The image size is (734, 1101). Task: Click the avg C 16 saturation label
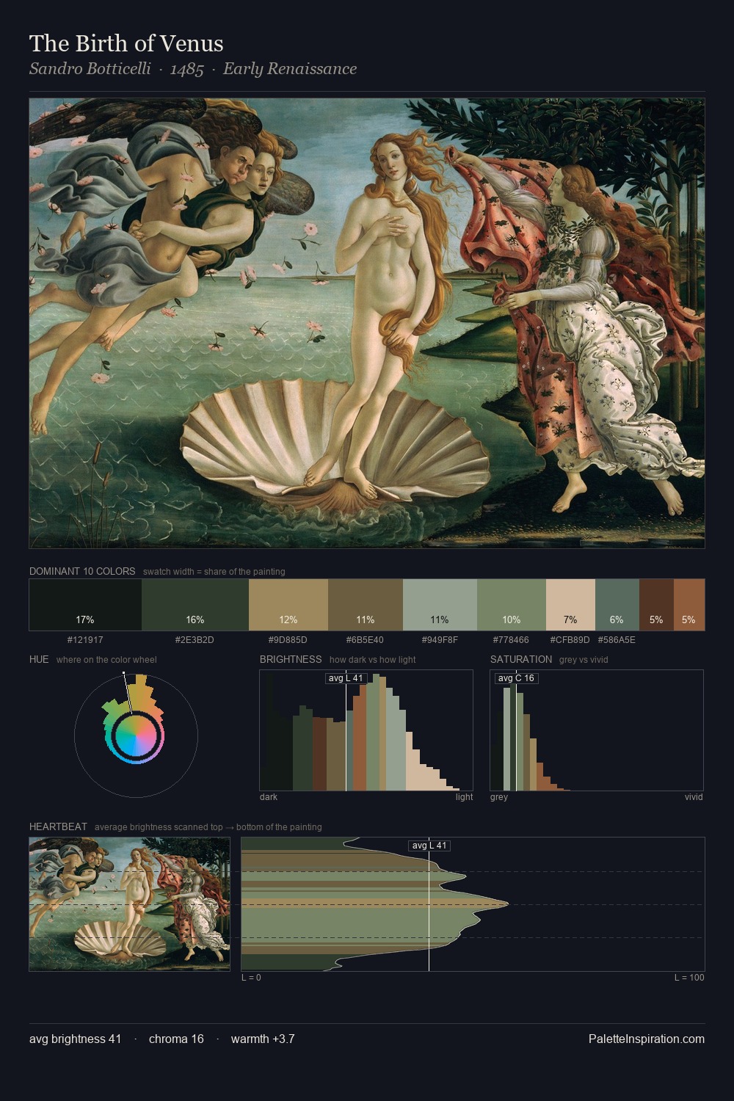coord(516,678)
